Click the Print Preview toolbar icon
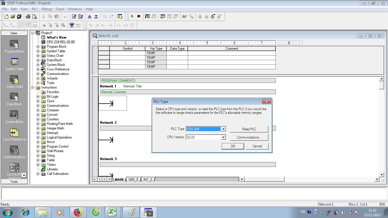The height and width of the screenshot is (218, 388). click(x=34, y=16)
